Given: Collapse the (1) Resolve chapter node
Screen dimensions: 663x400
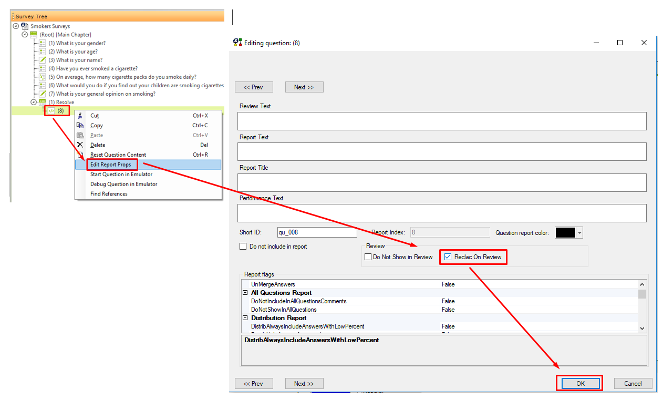Looking at the screenshot, I should [34, 102].
